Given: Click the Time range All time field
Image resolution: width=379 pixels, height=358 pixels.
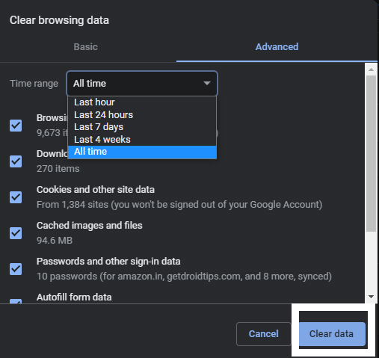Looking at the screenshot, I should [142, 84].
